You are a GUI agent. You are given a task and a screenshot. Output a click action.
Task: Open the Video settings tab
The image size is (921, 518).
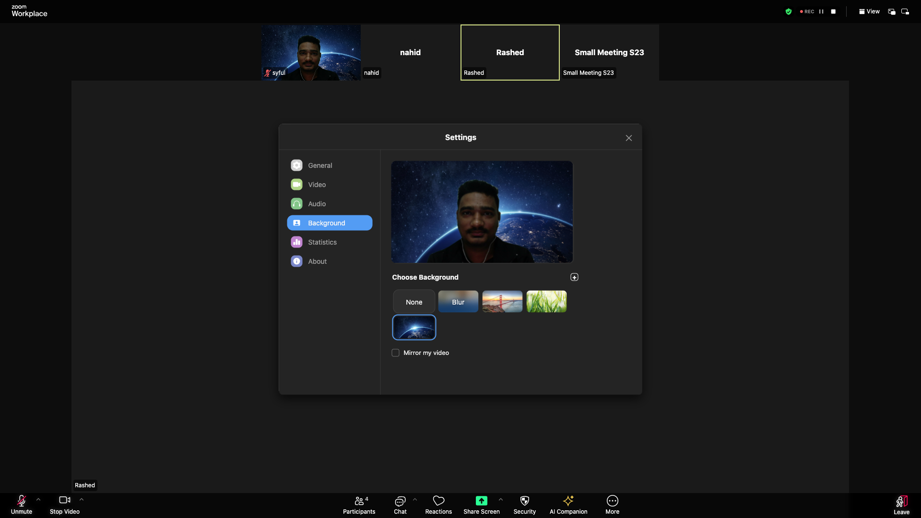[330, 185]
